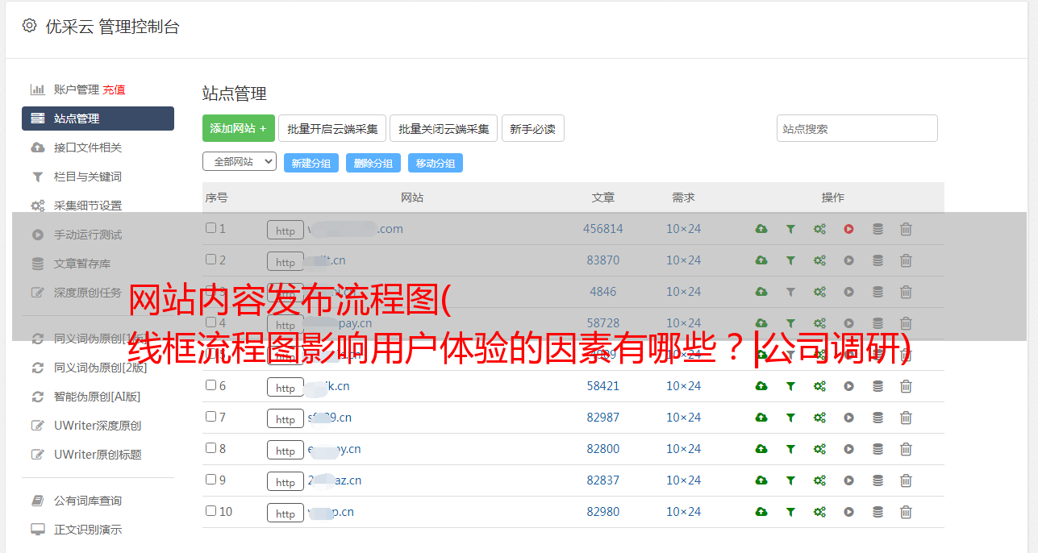The image size is (1038, 553).
Task: Click article count 82987 in row 7
Action: [603, 418]
